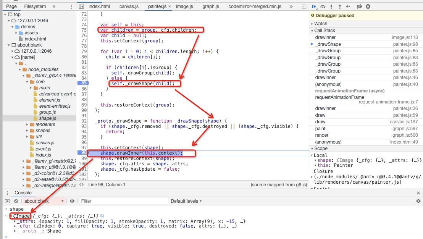Image resolution: width=423 pixels, height=239 pixels.
Task: Expand the renderers folder
Action: (x=27, y=124)
